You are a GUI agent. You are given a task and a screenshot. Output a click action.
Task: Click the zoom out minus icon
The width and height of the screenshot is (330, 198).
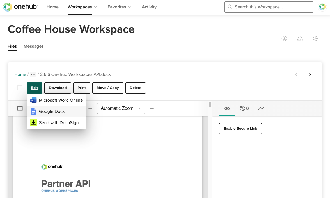90,108
